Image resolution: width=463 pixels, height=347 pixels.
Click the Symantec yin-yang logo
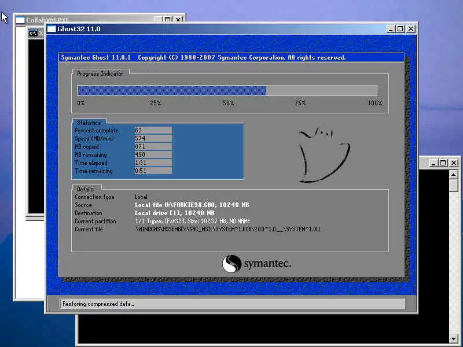pyautogui.click(x=232, y=264)
